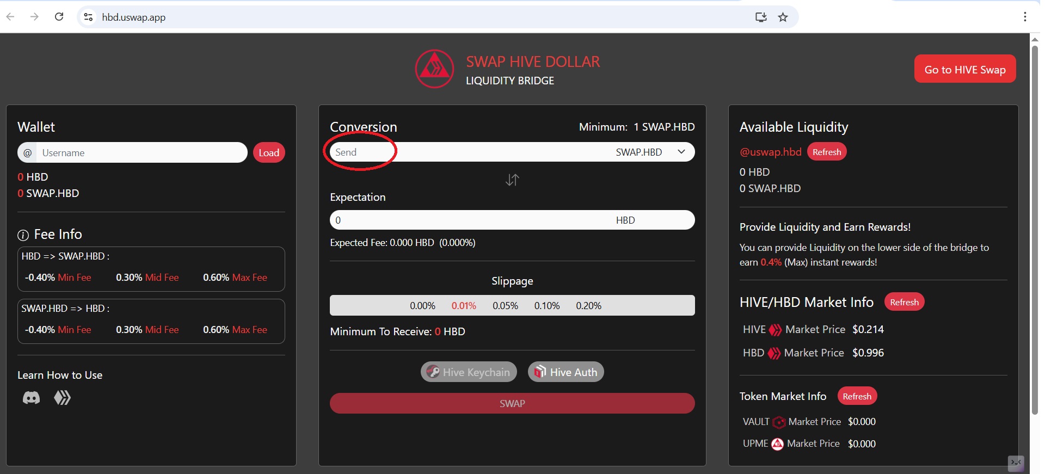This screenshot has height=474, width=1045.
Task: Click the Minimum: 1 SWAP.HBD text
Action: pyautogui.click(x=637, y=127)
